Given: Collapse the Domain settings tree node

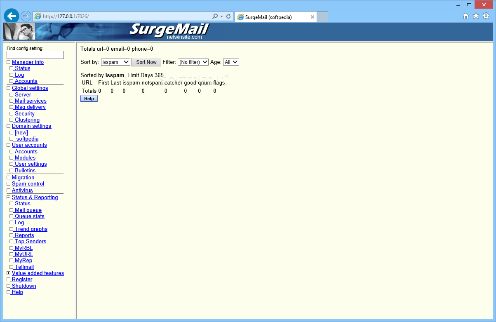Looking at the screenshot, I should click(x=8, y=126).
